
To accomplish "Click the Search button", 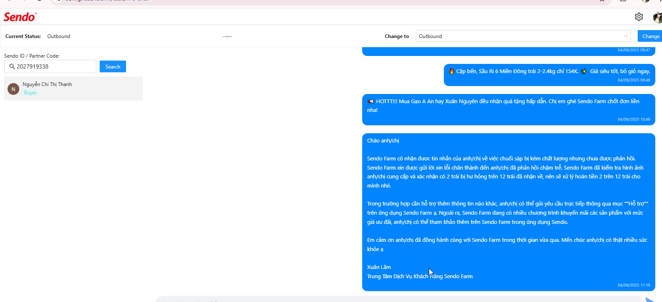I will [x=113, y=66].
